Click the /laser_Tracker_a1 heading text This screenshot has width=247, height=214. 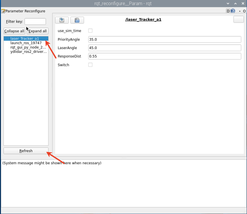pyautogui.click(x=143, y=20)
